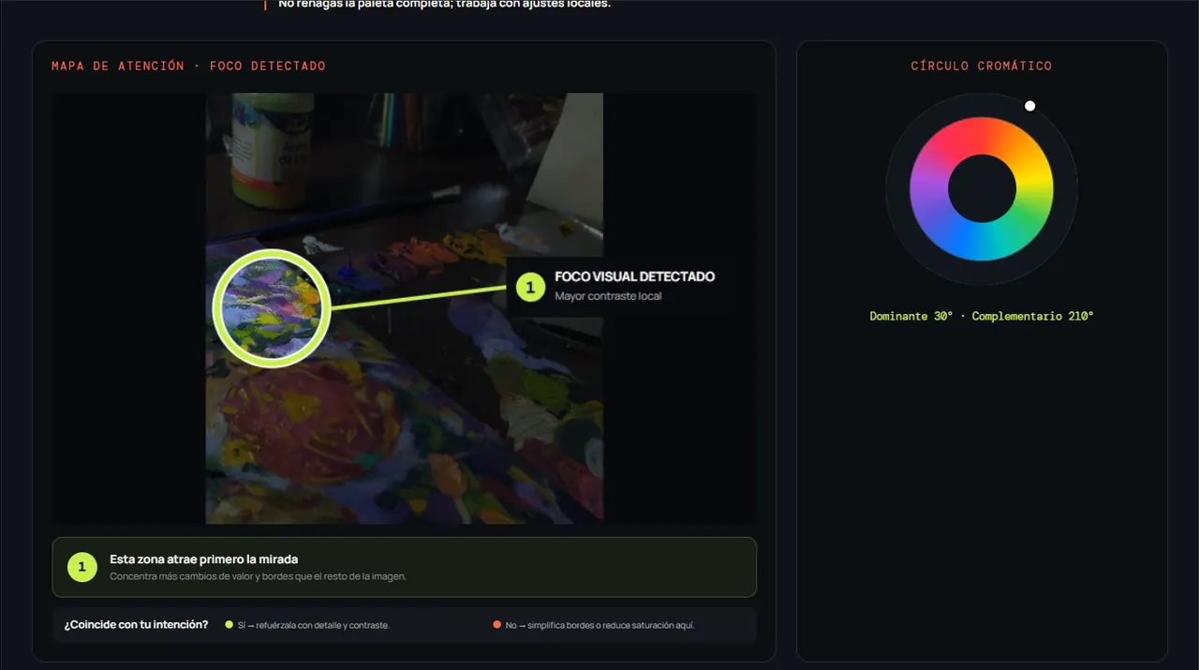Open the paint palette photo
1199x670 pixels.
pyautogui.click(x=405, y=308)
